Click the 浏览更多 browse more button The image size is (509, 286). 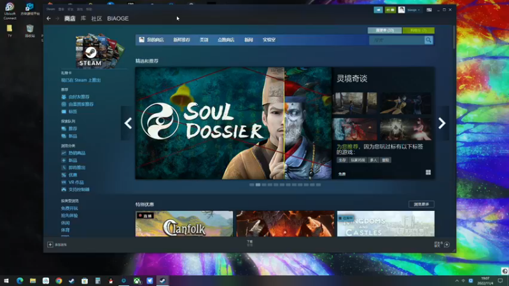(421, 204)
